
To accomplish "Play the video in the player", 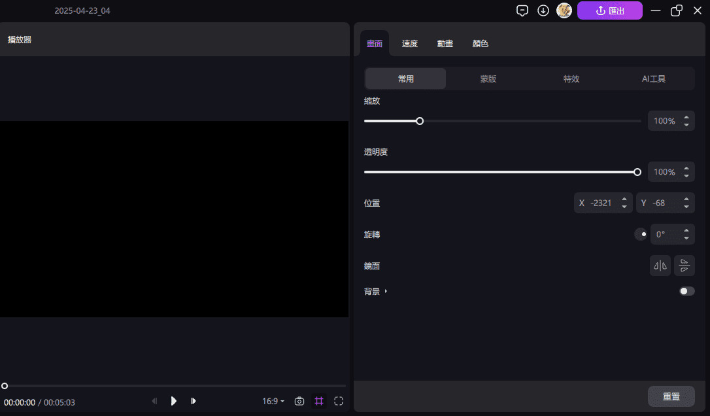I will pos(174,401).
